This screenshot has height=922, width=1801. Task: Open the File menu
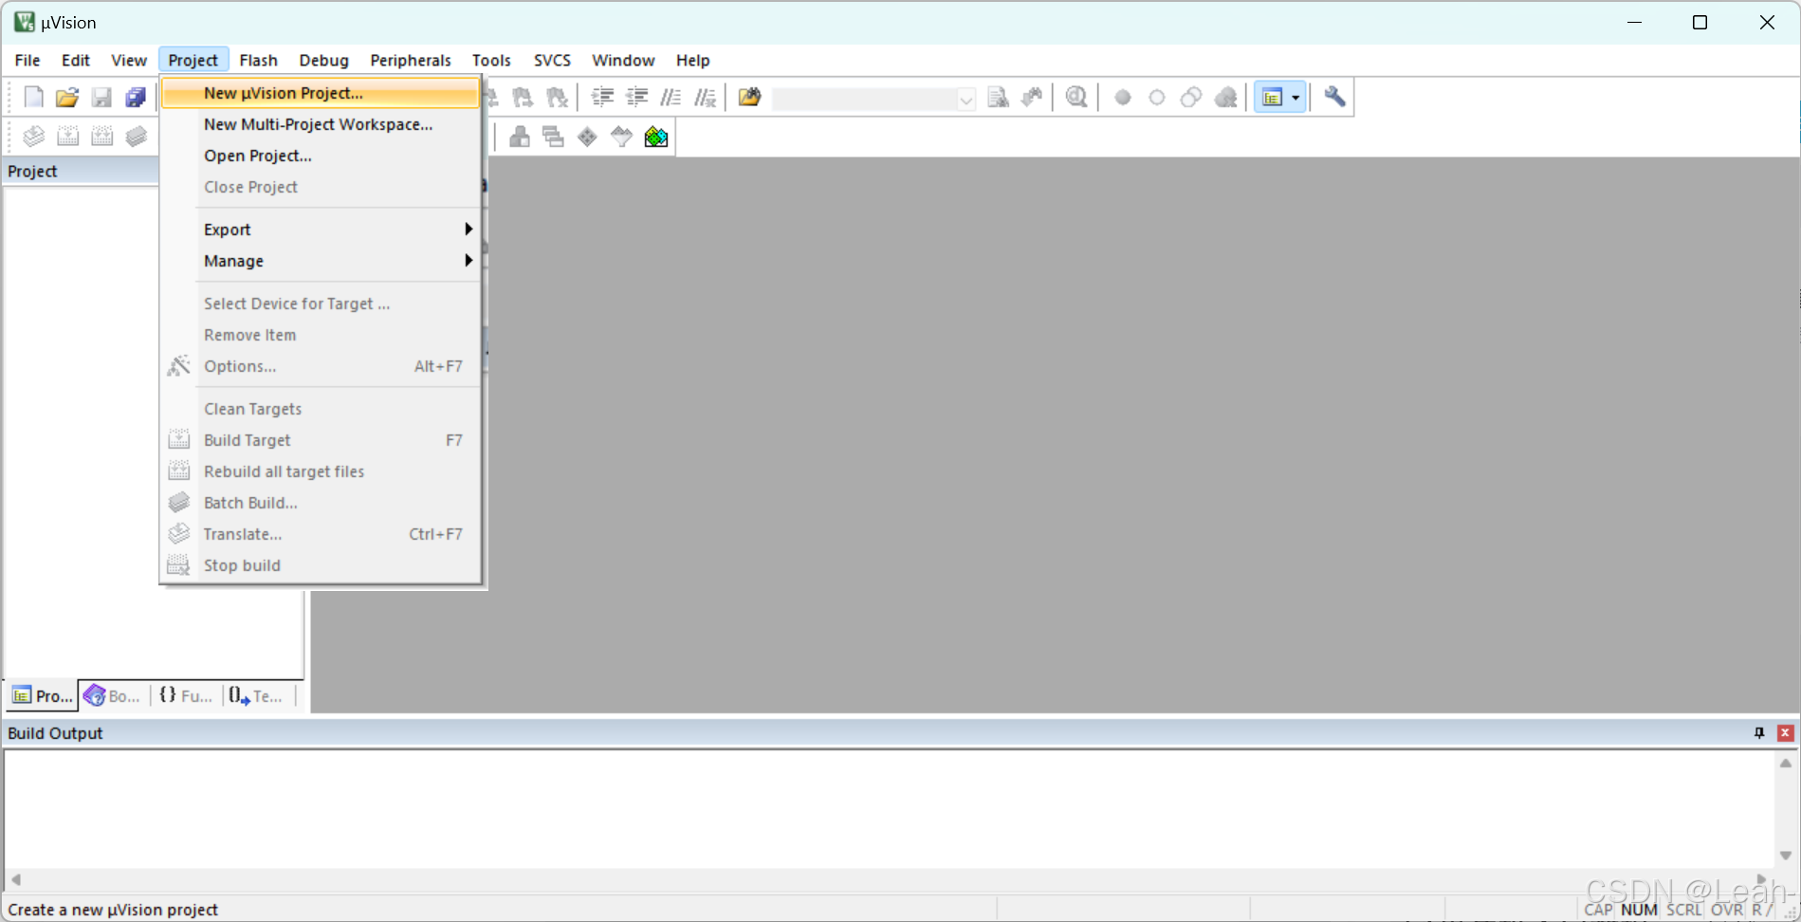(28, 60)
